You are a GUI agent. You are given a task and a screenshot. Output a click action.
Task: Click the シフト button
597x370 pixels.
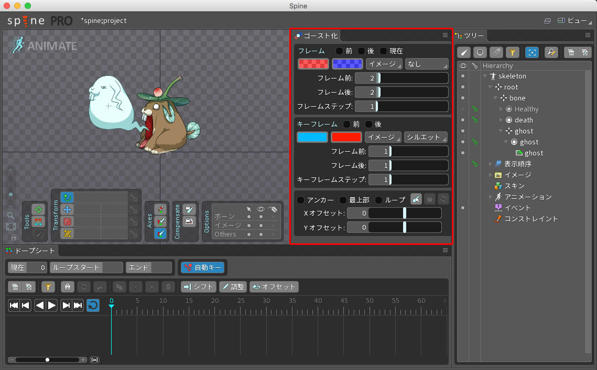coord(199,287)
